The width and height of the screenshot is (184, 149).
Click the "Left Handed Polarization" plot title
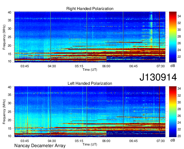click(x=90, y=83)
